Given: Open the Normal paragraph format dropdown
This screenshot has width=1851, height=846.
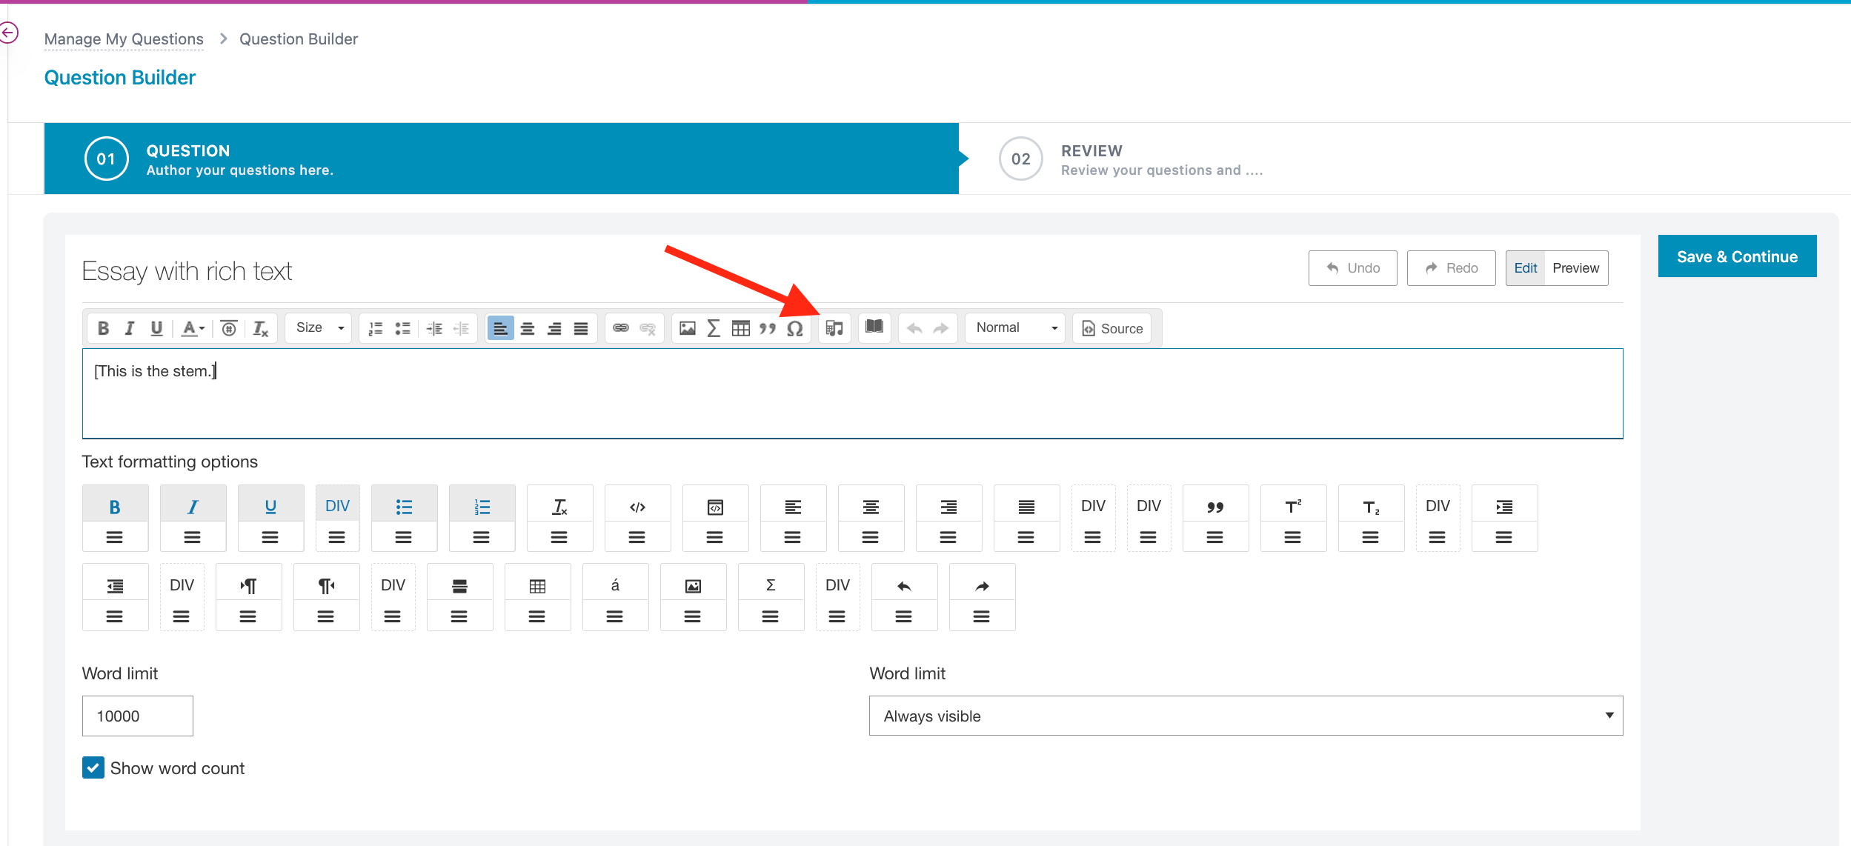Looking at the screenshot, I should [x=1015, y=327].
